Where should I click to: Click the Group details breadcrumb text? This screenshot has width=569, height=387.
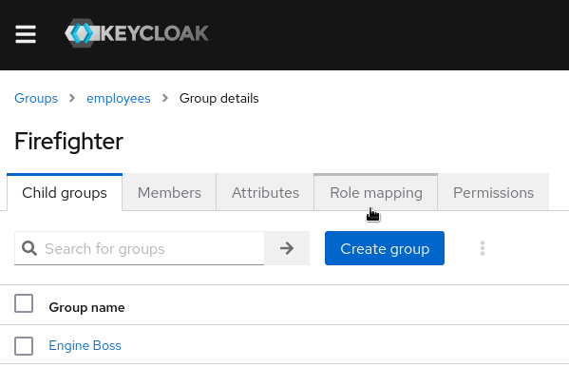coord(218,99)
